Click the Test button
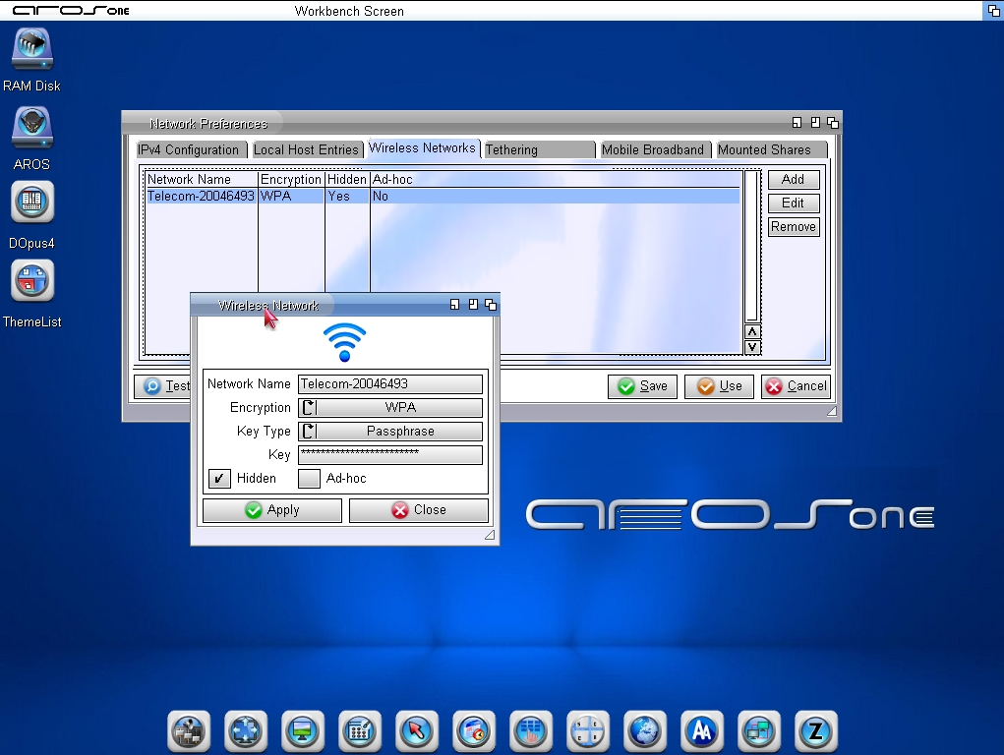Screen dimensions: 1004x755 click(x=162, y=386)
